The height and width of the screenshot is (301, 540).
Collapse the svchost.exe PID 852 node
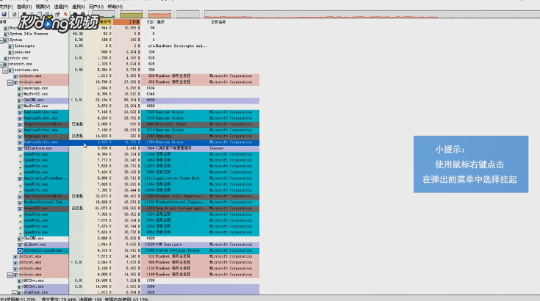pyautogui.click(x=10, y=82)
